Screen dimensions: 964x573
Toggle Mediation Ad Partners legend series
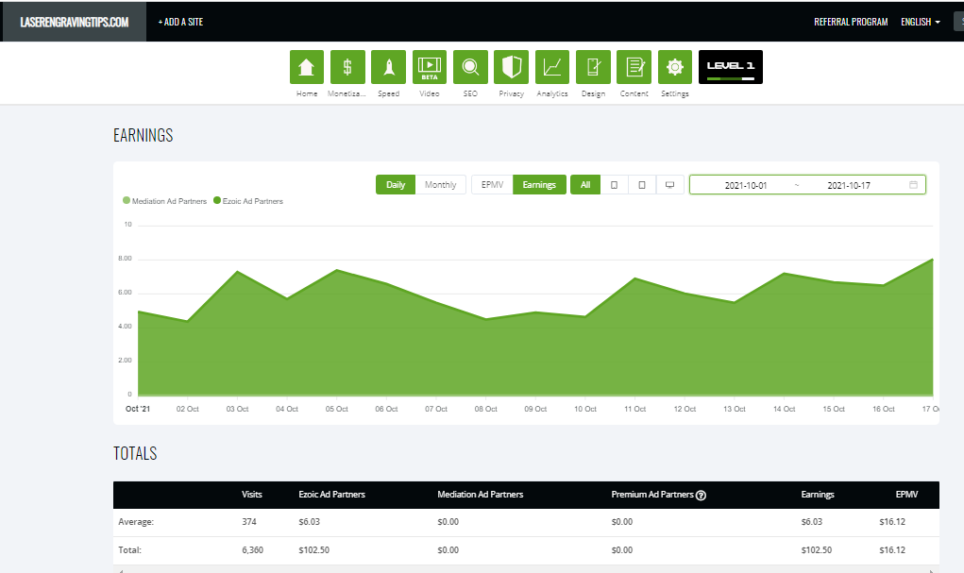165,201
